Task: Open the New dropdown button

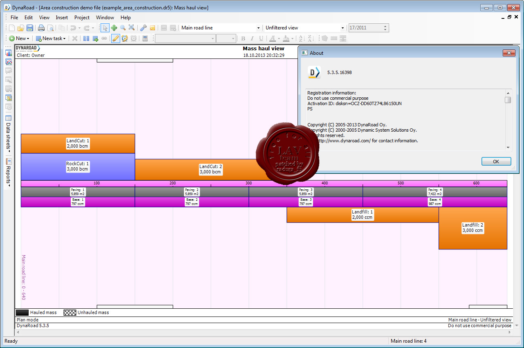Action: click(19, 38)
